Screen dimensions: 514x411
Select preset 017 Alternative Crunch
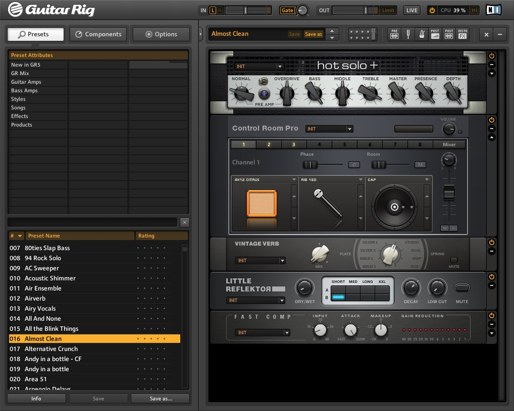pyautogui.click(x=94, y=349)
